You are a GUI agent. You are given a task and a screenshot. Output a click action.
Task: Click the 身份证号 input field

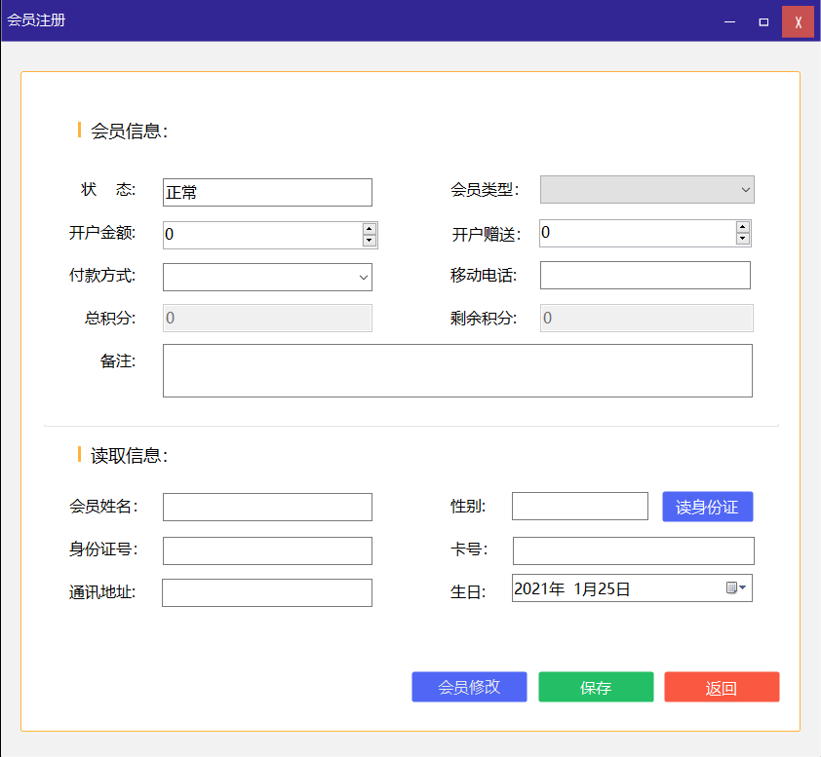(x=267, y=550)
